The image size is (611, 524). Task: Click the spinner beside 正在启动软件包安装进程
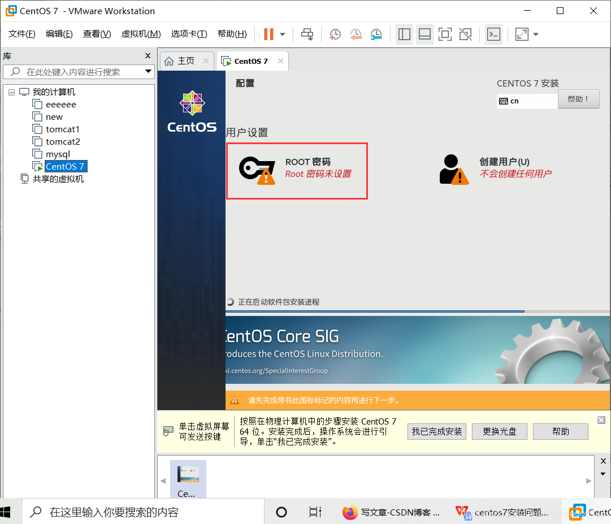pos(230,302)
